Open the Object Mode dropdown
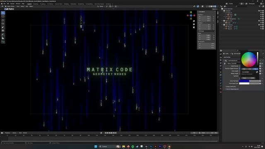The width and height of the screenshot is (265, 149). (10, 7)
